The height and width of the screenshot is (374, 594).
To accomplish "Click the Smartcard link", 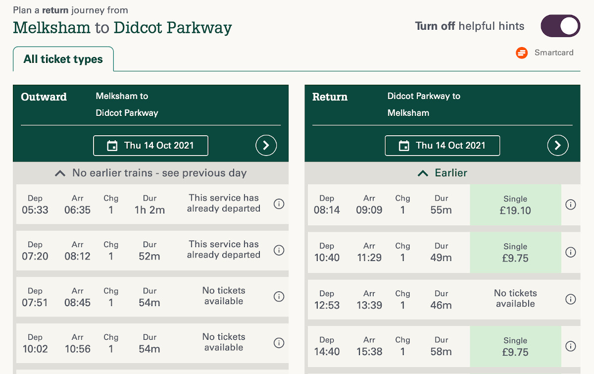I will 545,53.
